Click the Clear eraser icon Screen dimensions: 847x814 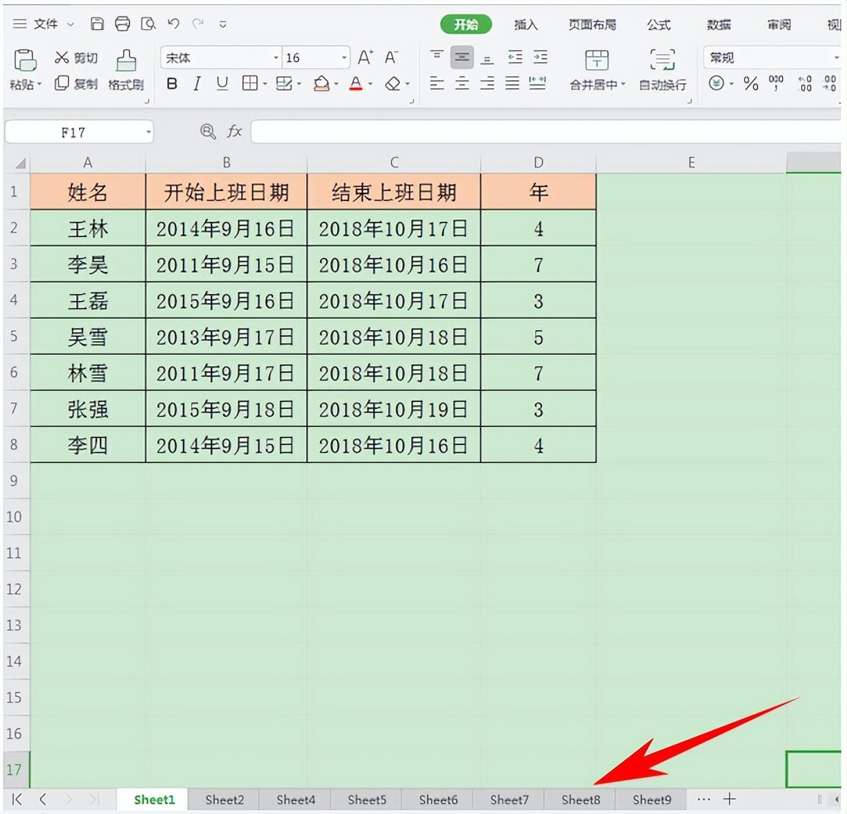coord(393,84)
